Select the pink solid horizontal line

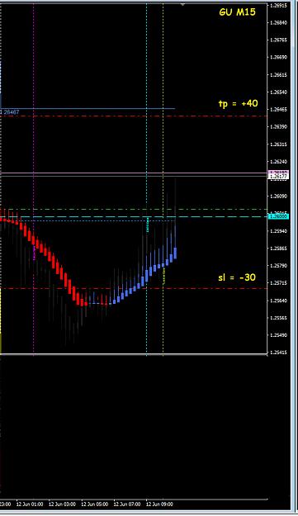pos(133,173)
